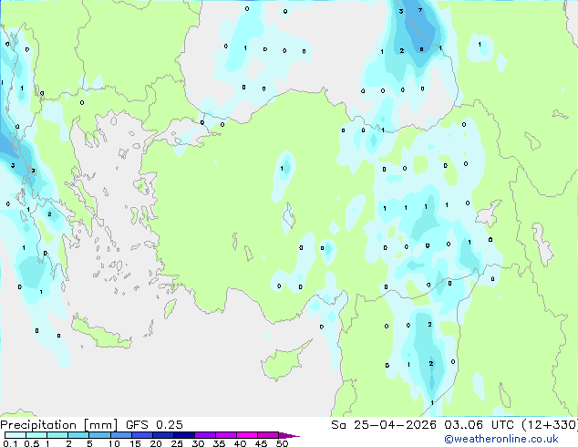
Task: Click the '03..06 UTC' time text
Action: coord(479,425)
